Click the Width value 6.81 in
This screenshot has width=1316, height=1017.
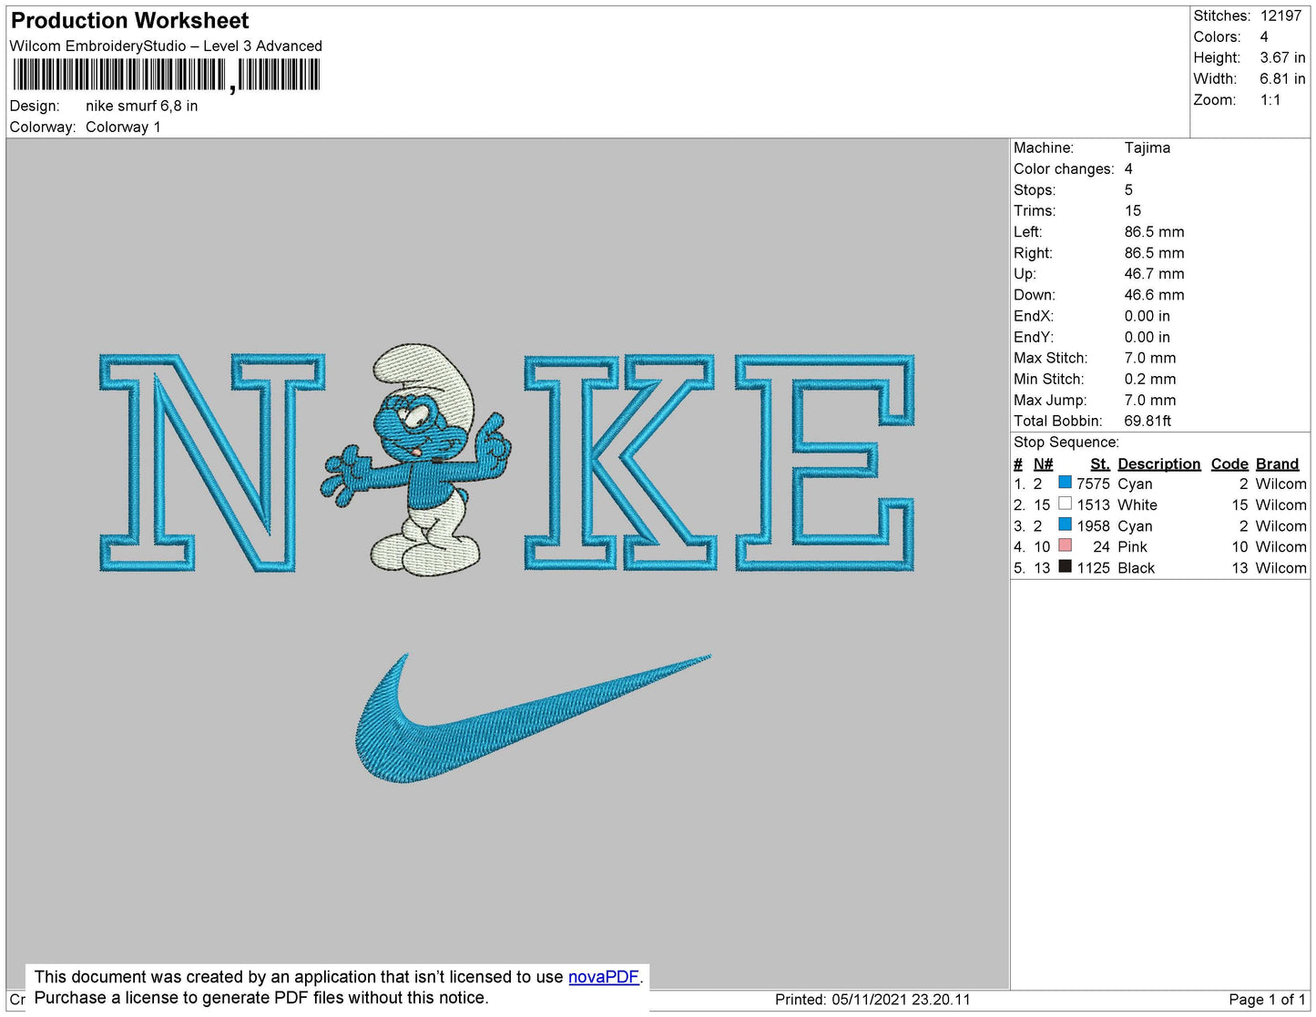[1282, 79]
